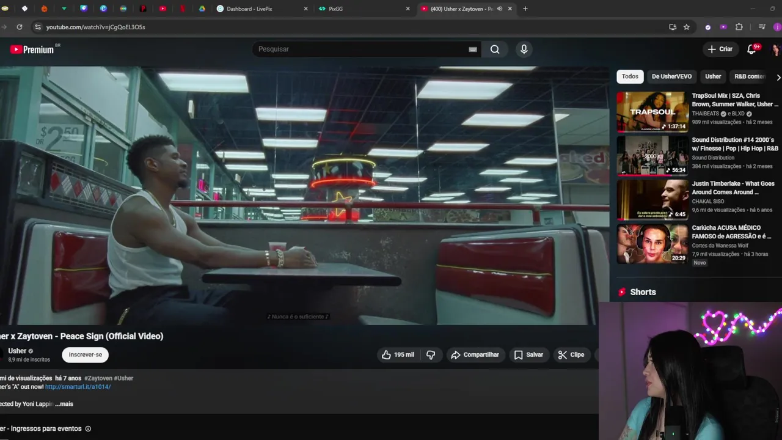The image size is (782, 440).
Task: Dislike the video with thumbs-down
Action: 431,355
